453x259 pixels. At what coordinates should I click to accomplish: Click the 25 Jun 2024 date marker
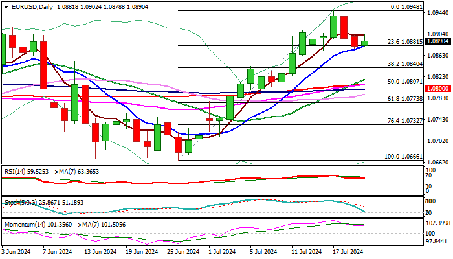(183, 252)
